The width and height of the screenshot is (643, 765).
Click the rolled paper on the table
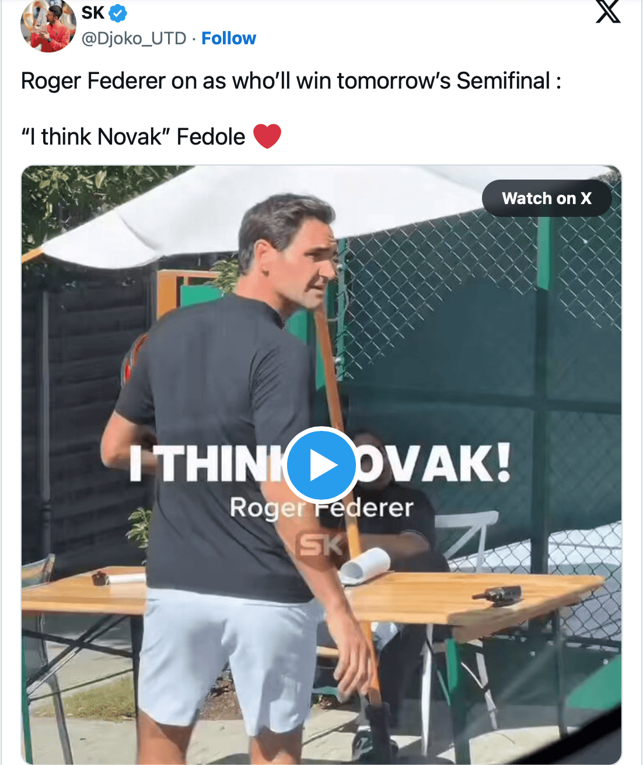tap(365, 565)
